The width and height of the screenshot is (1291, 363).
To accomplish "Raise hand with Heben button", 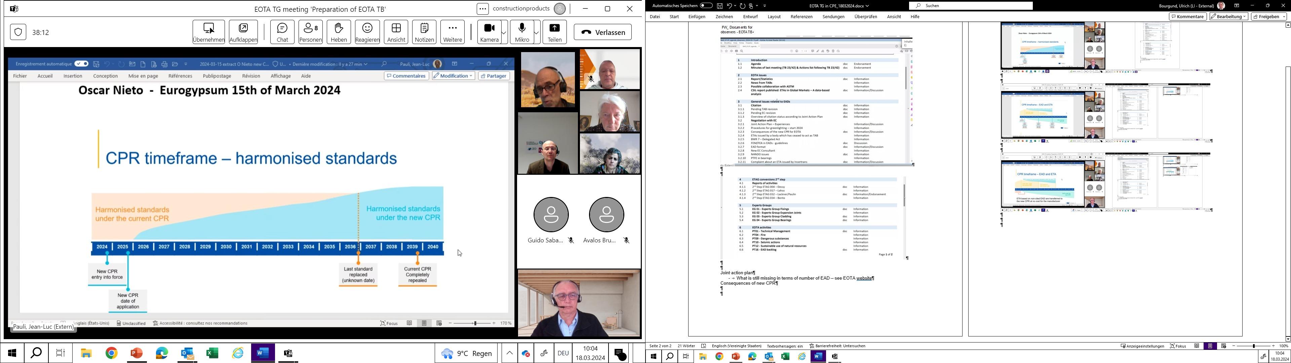I will pos(339,32).
